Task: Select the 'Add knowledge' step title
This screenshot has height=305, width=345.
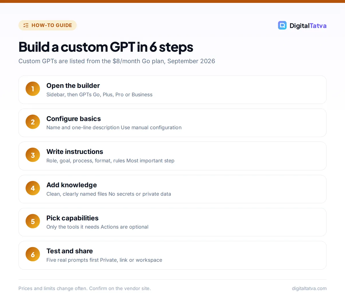Action: [72, 185]
